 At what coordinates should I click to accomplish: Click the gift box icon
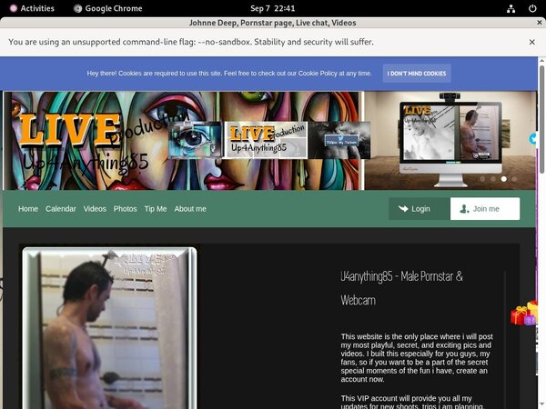(x=523, y=314)
